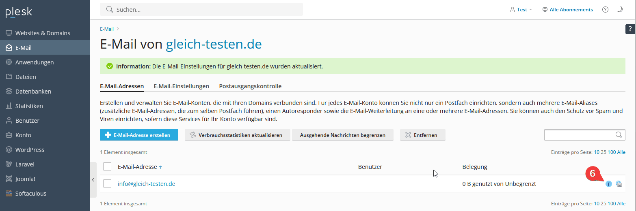Click the E-Mail-Adresse erstellen button
This screenshot has height=211, width=636.
coord(139,135)
